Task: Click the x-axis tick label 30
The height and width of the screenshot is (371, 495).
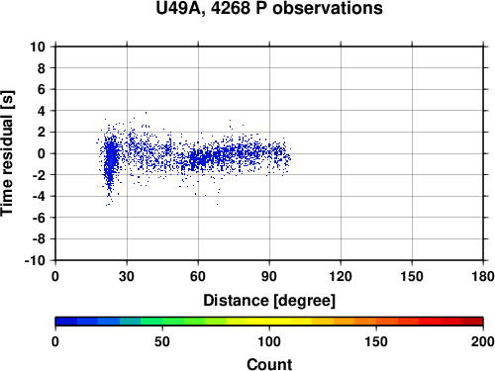Action: click(127, 276)
